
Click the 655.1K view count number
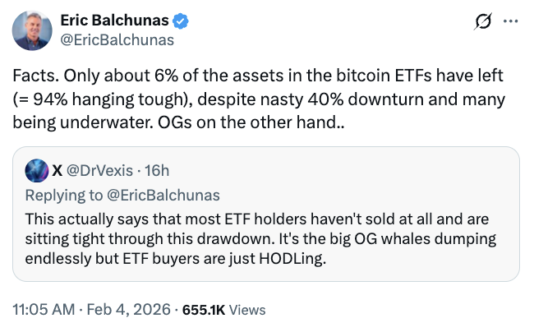pyautogui.click(x=201, y=310)
